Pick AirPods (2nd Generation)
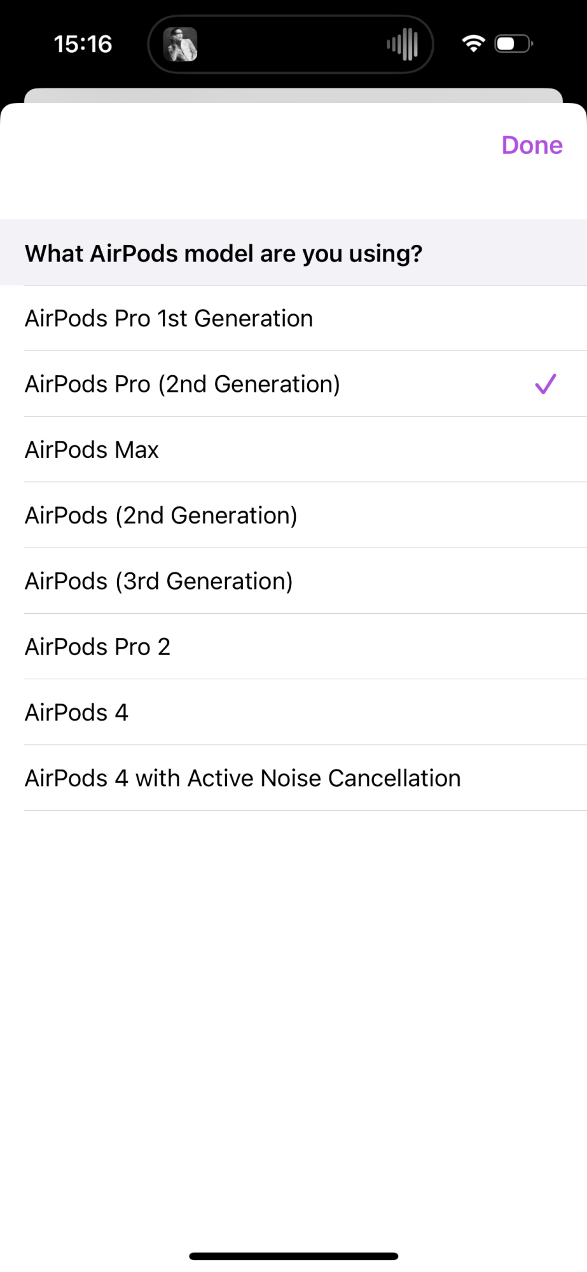The image size is (587, 1272). coord(293,515)
